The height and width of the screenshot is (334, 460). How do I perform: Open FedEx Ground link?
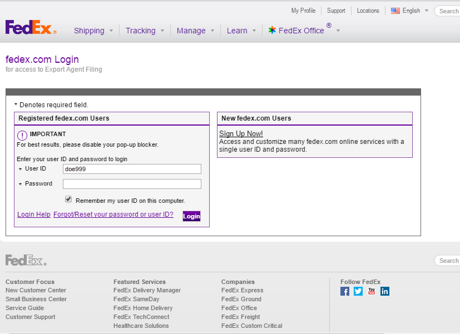[x=241, y=299]
